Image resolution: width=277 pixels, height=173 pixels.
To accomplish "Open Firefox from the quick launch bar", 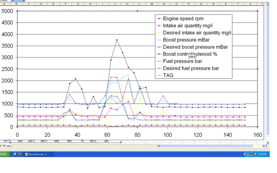I will [x=19, y=154].
